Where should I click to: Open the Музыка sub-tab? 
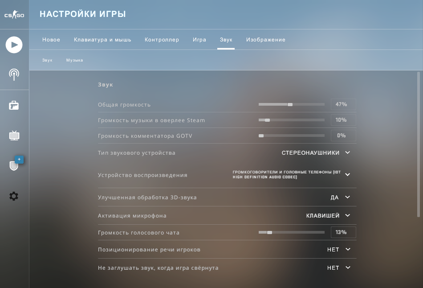[x=74, y=60]
